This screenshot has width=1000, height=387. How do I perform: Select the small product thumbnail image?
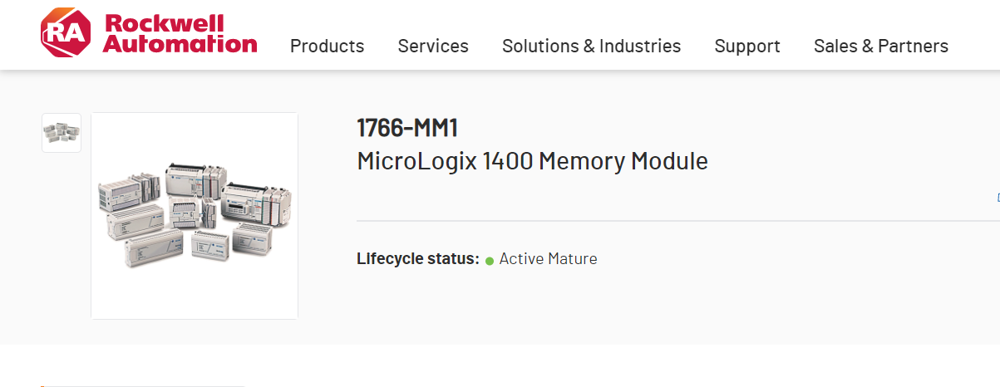[62, 133]
